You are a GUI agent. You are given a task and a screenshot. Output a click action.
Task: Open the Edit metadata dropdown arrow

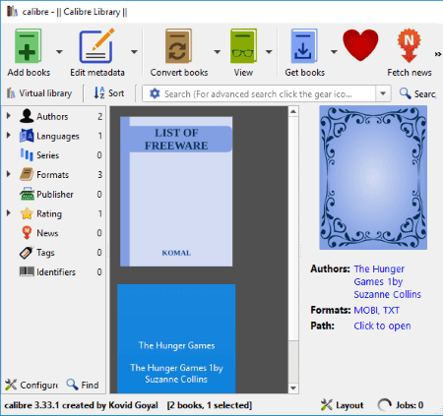134,52
